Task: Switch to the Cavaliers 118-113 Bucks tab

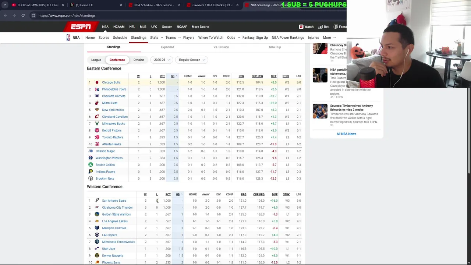Action: pyautogui.click(x=212, y=5)
